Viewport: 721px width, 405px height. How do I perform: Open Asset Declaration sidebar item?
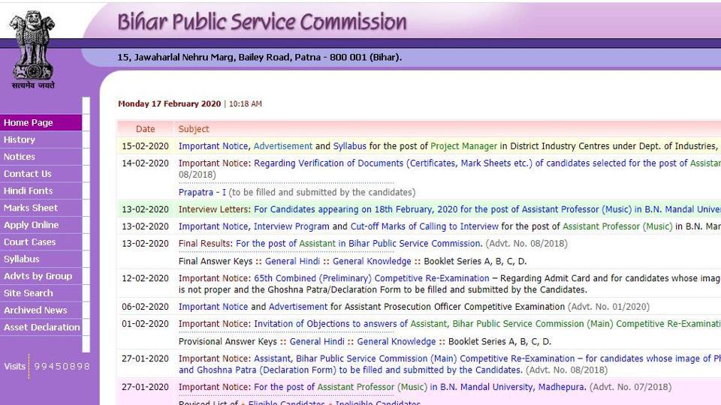[41, 328]
